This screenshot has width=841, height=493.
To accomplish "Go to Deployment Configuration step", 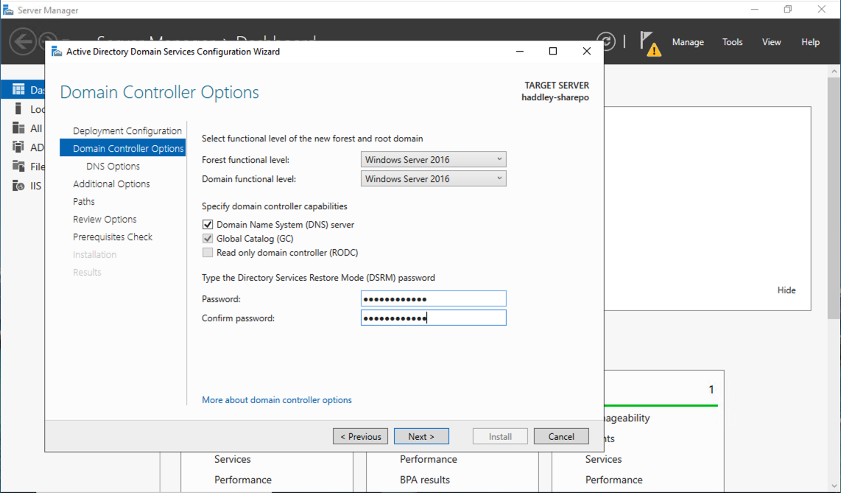I will point(127,131).
